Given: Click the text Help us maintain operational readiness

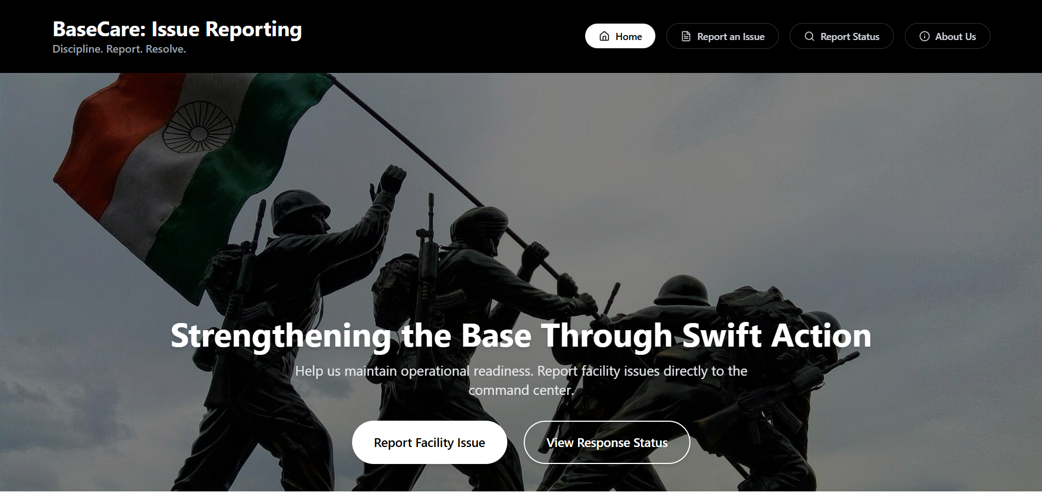Looking at the screenshot, I should click(414, 371).
